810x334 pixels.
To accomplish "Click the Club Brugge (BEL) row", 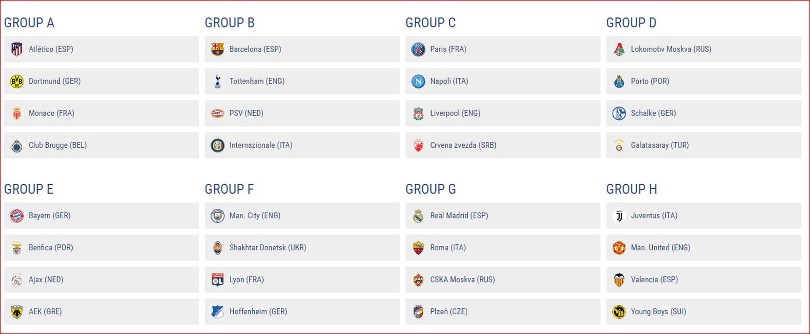I will pos(101,145).
